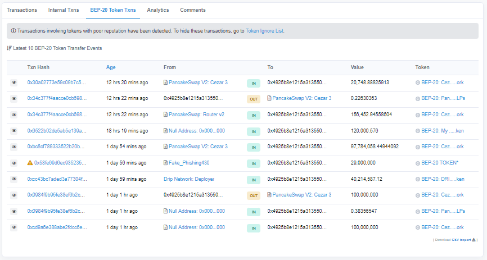Select the age text 18 hrs 19 mins ago
The image size is (487, 260).
point(127,131)
